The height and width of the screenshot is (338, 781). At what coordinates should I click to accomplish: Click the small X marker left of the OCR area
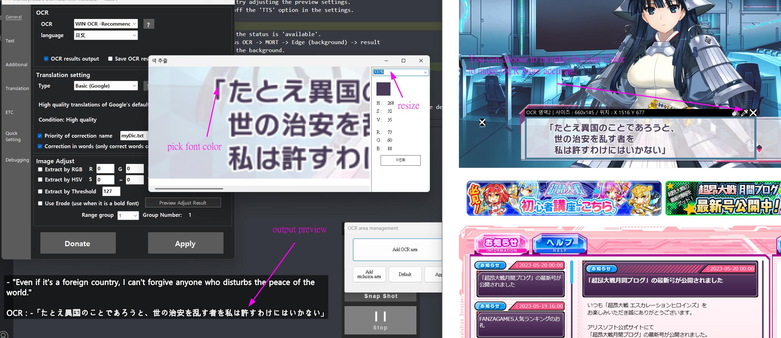pos(482,122)
